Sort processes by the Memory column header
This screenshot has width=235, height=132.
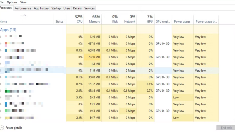pyautogui.click(x=94, y=21)
